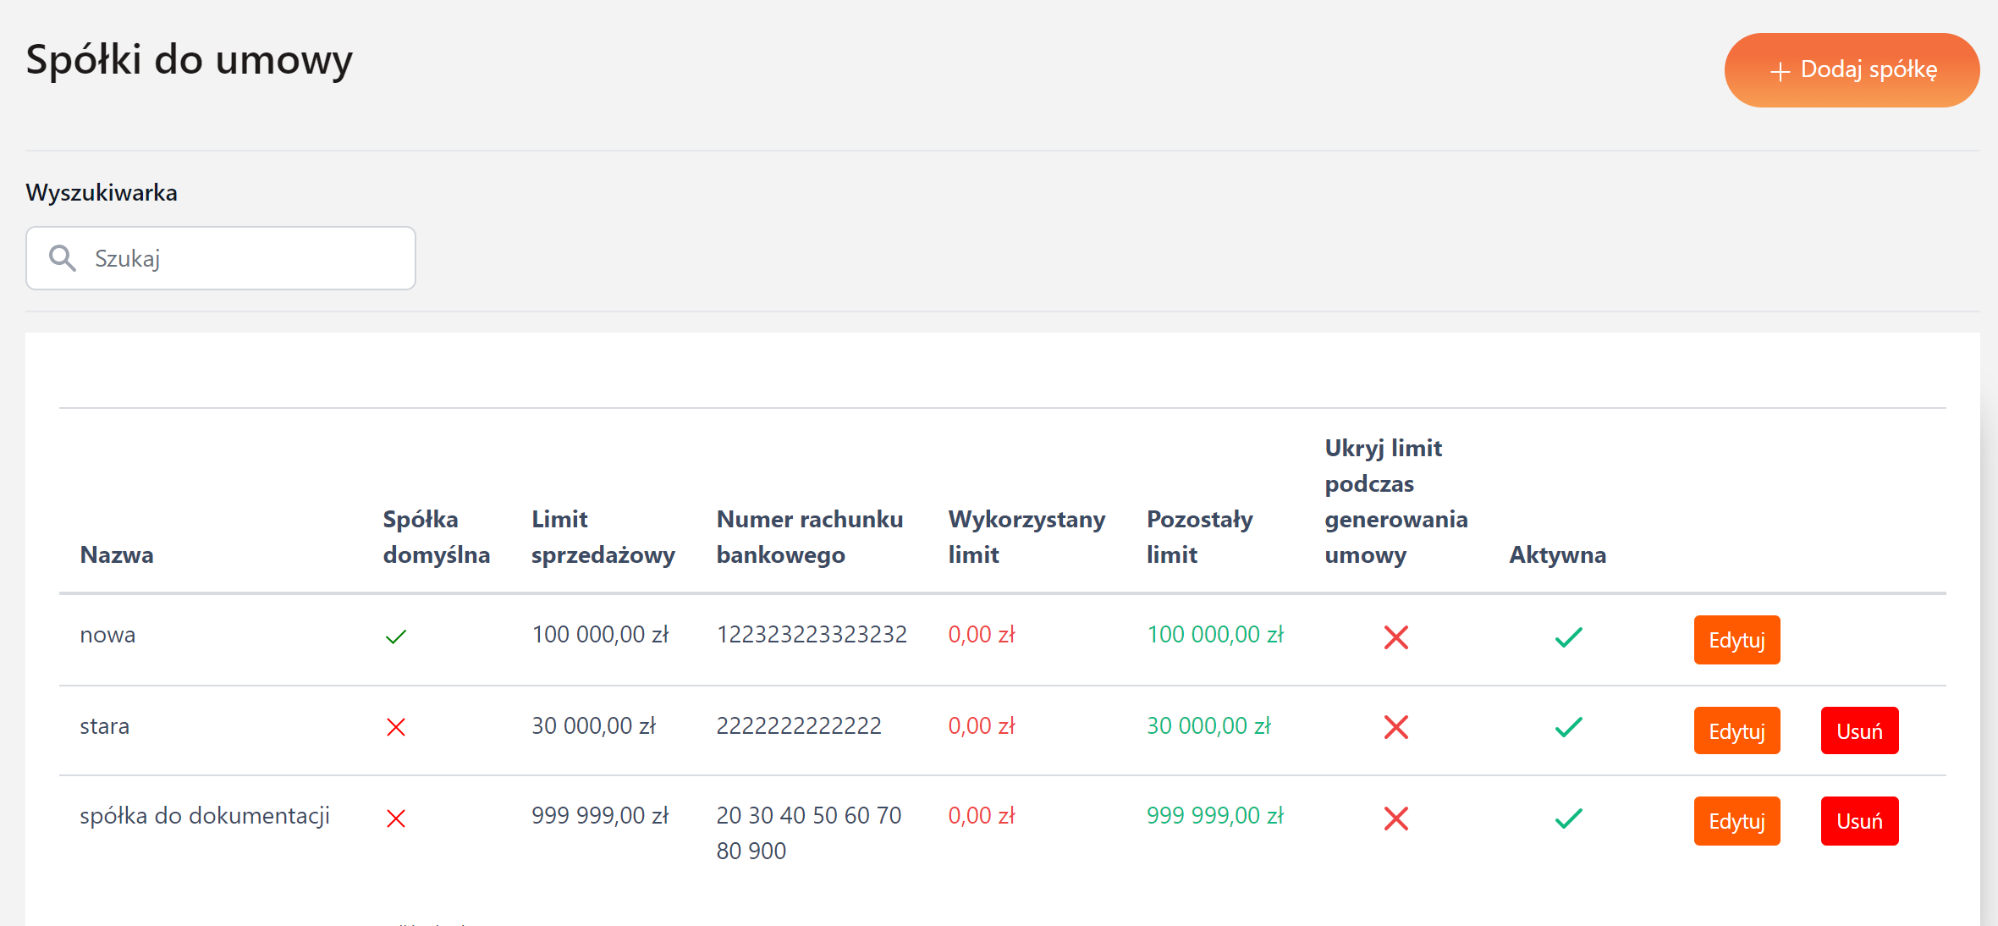Edit spółka do dokumentacji entry
Viewport: 1998px width, 926px height.
[1737, 821]
